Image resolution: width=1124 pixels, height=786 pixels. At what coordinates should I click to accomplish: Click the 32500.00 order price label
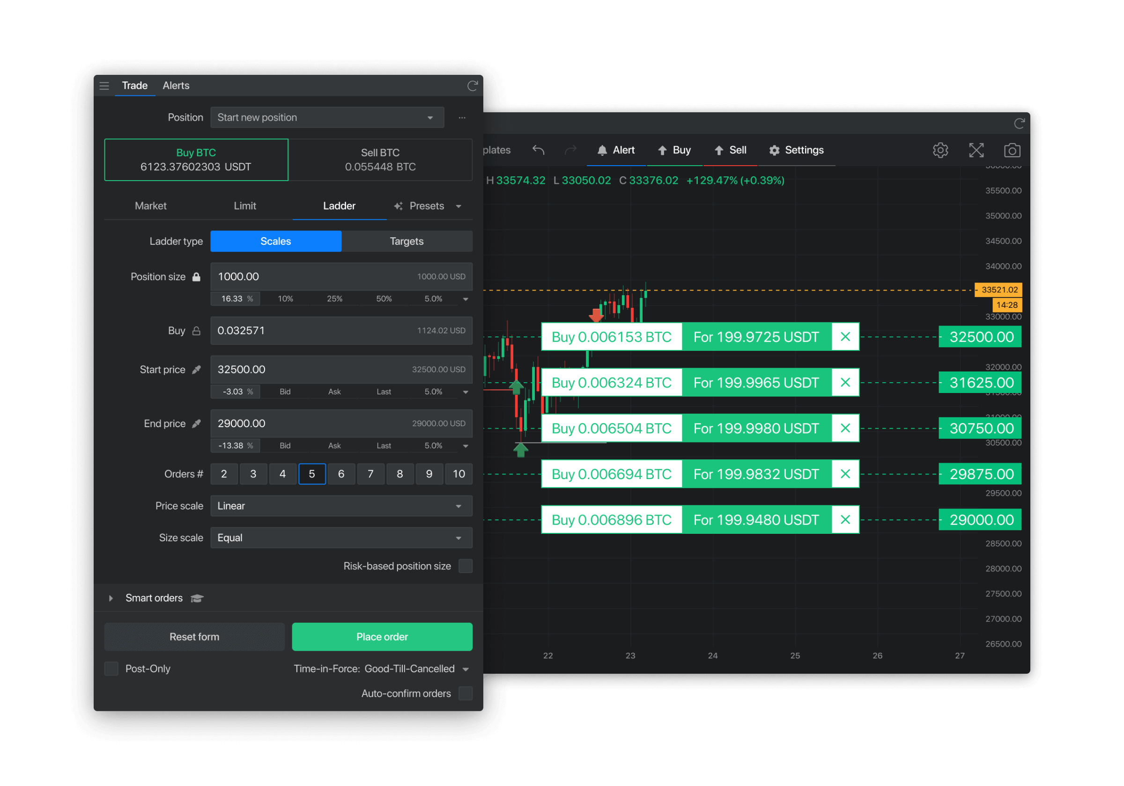point(980,337)
